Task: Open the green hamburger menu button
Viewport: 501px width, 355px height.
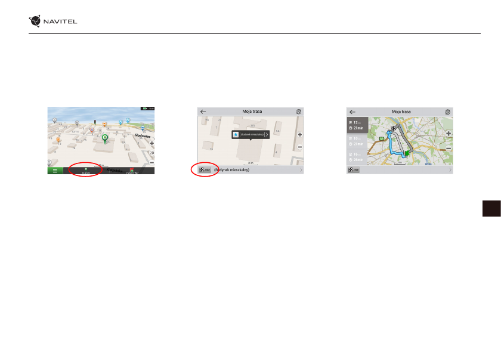Action: tap(55, 170)
